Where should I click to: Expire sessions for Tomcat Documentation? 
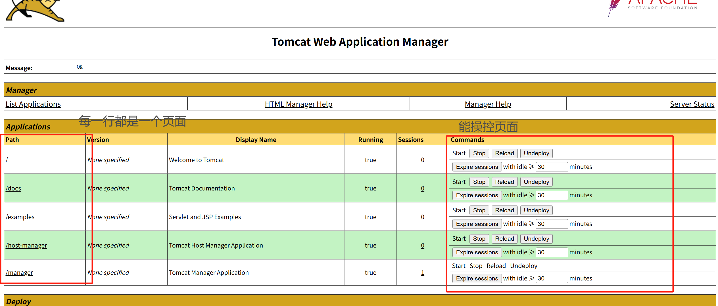click(477, 195)
